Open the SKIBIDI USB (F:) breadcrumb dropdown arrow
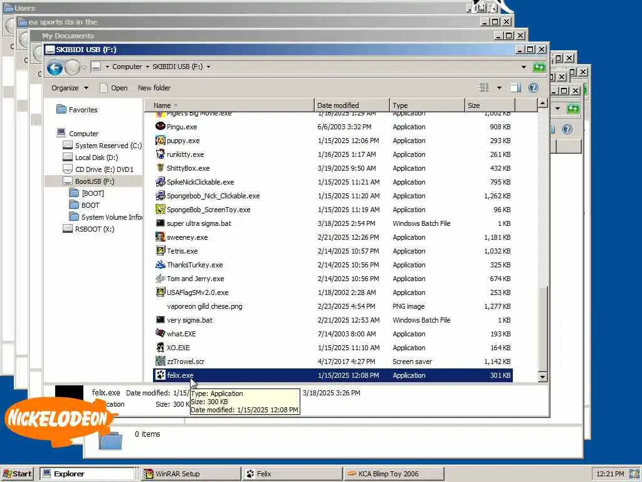 pyautogui.click(x=208, y=67)
